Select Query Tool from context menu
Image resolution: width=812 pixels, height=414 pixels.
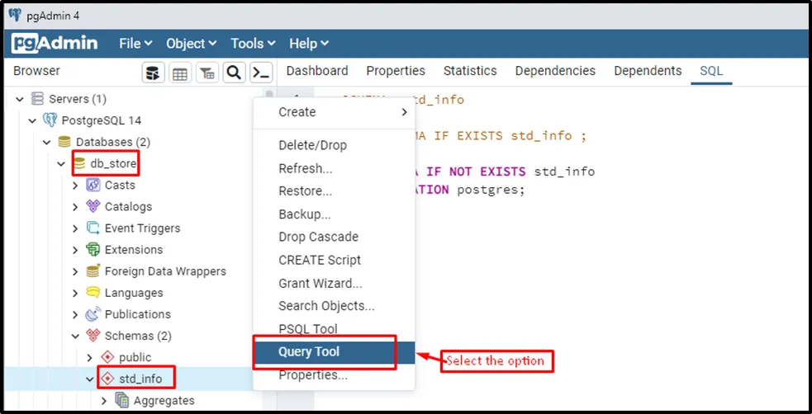point(309,352)
